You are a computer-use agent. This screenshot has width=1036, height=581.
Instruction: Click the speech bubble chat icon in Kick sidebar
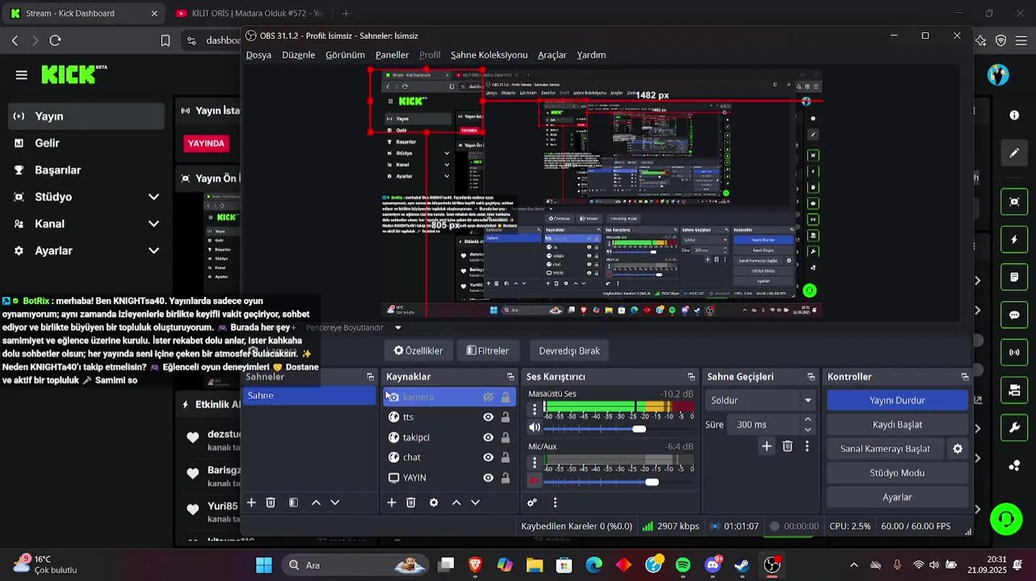tap(1014, 315)
